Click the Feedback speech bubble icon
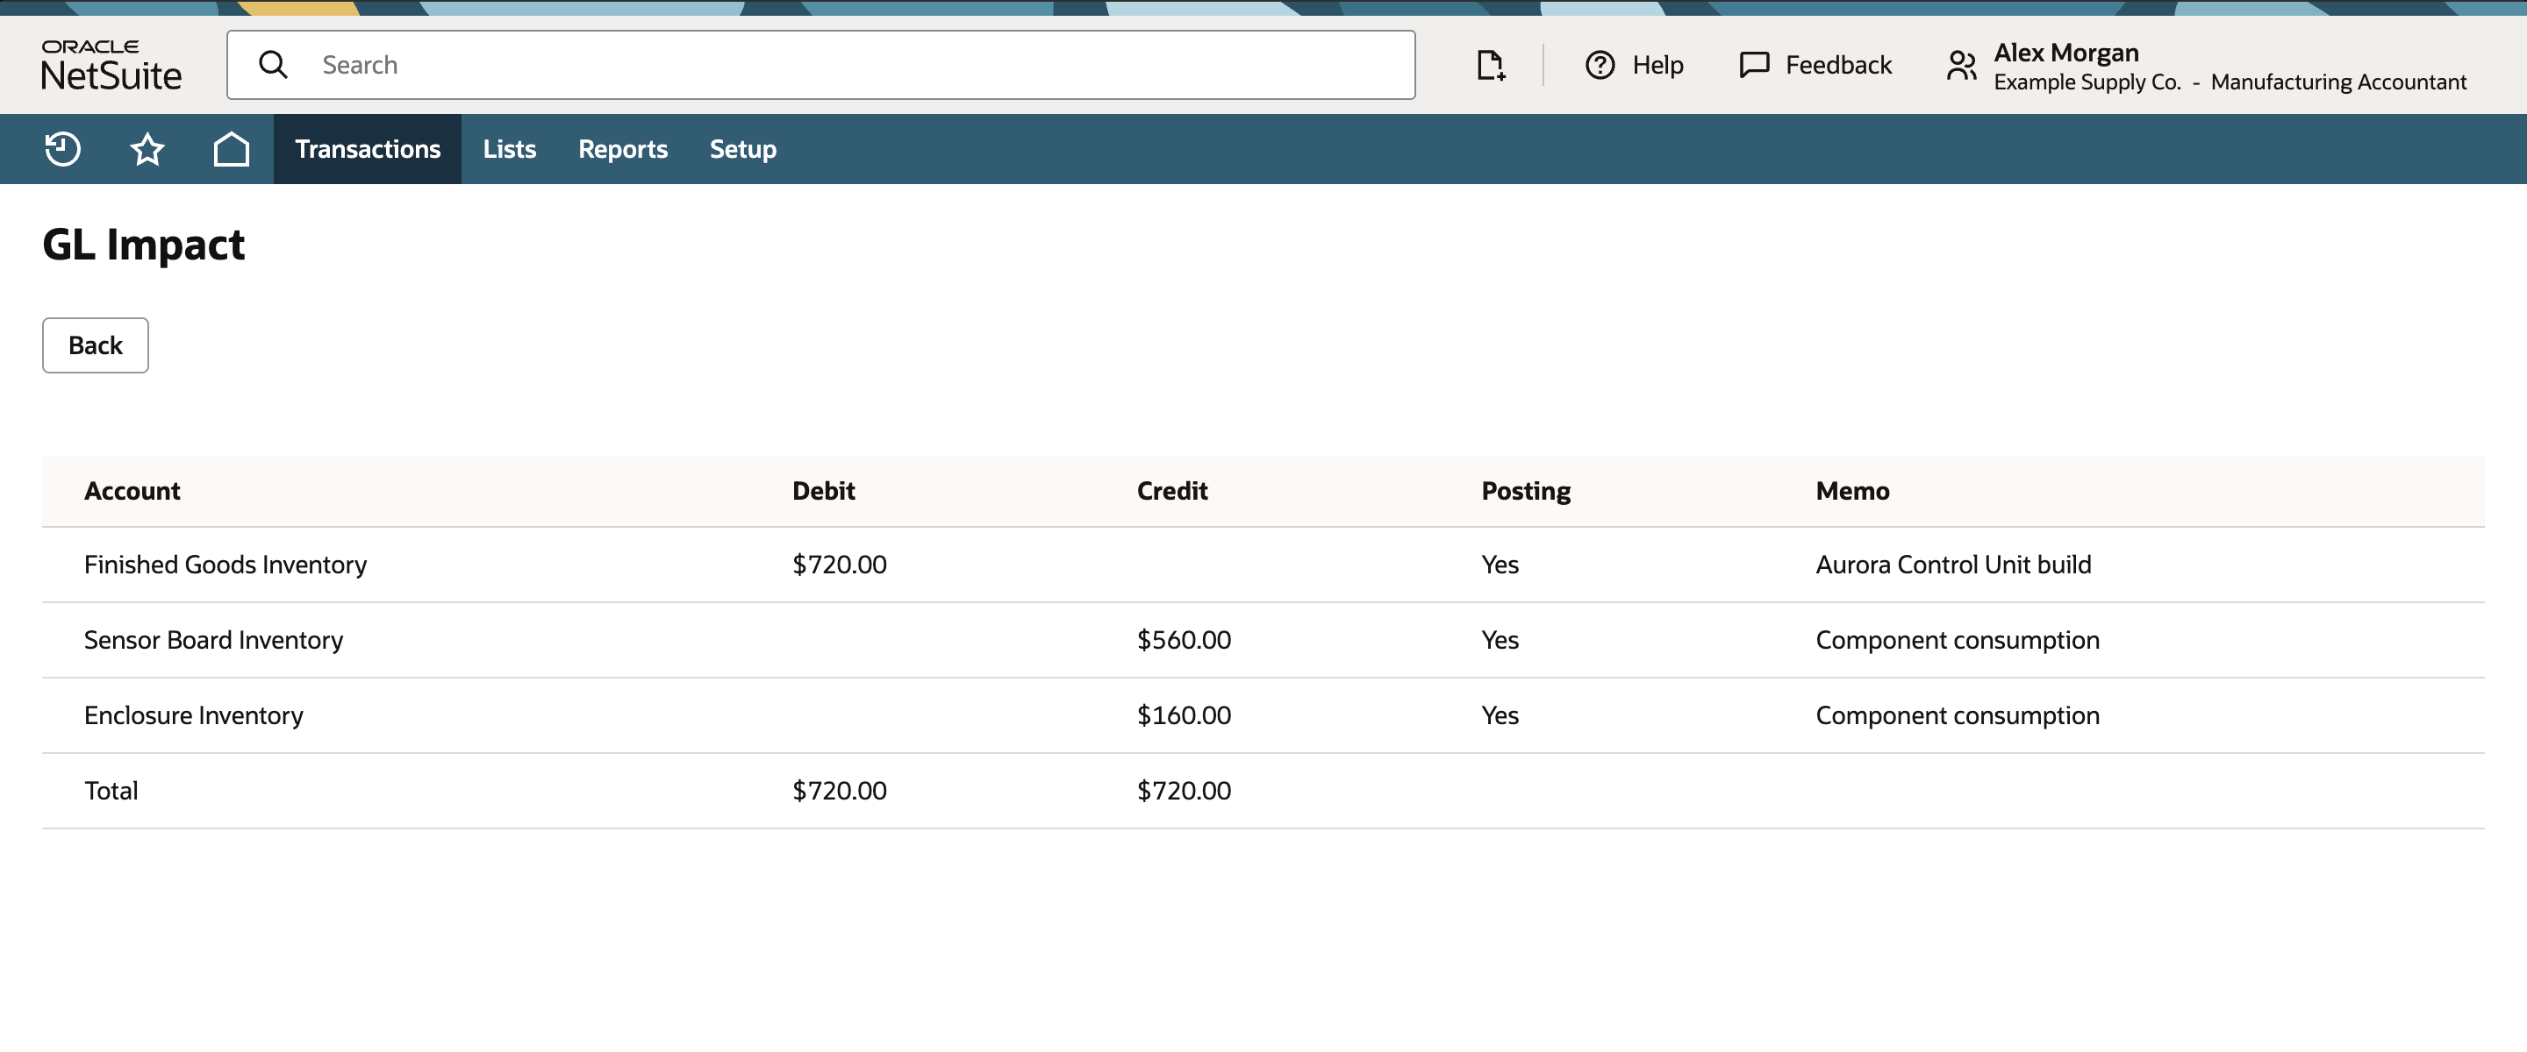Viewport: 2527px width, 1052px height. [1754, 65]
